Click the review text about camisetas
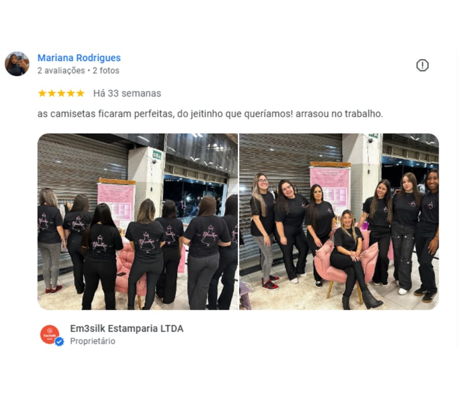This screenshot has height=399, width=458. 210,114
